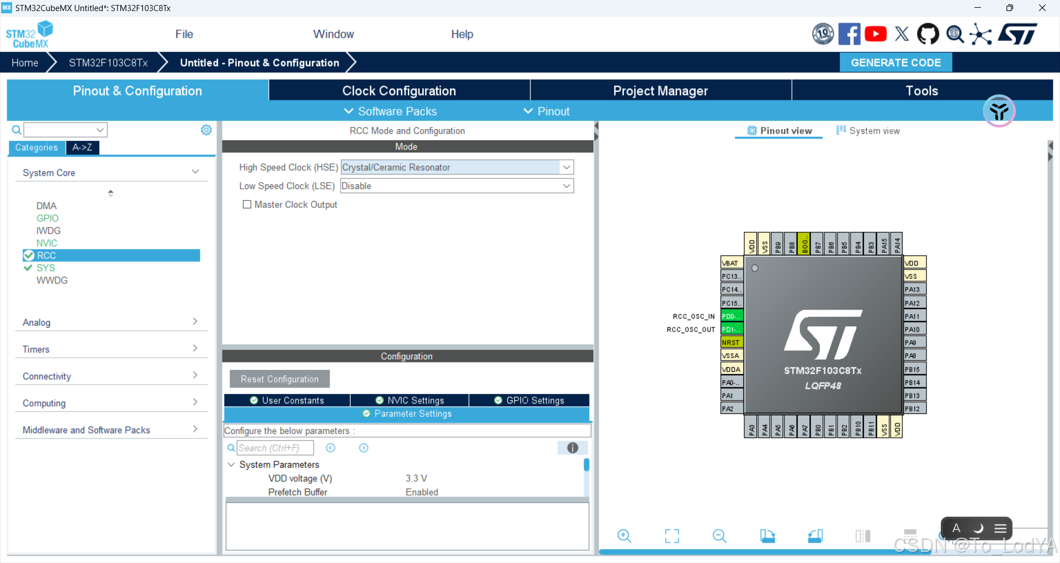
Task: Collapse the System Parameters group
Action: [x=231, y=465]
